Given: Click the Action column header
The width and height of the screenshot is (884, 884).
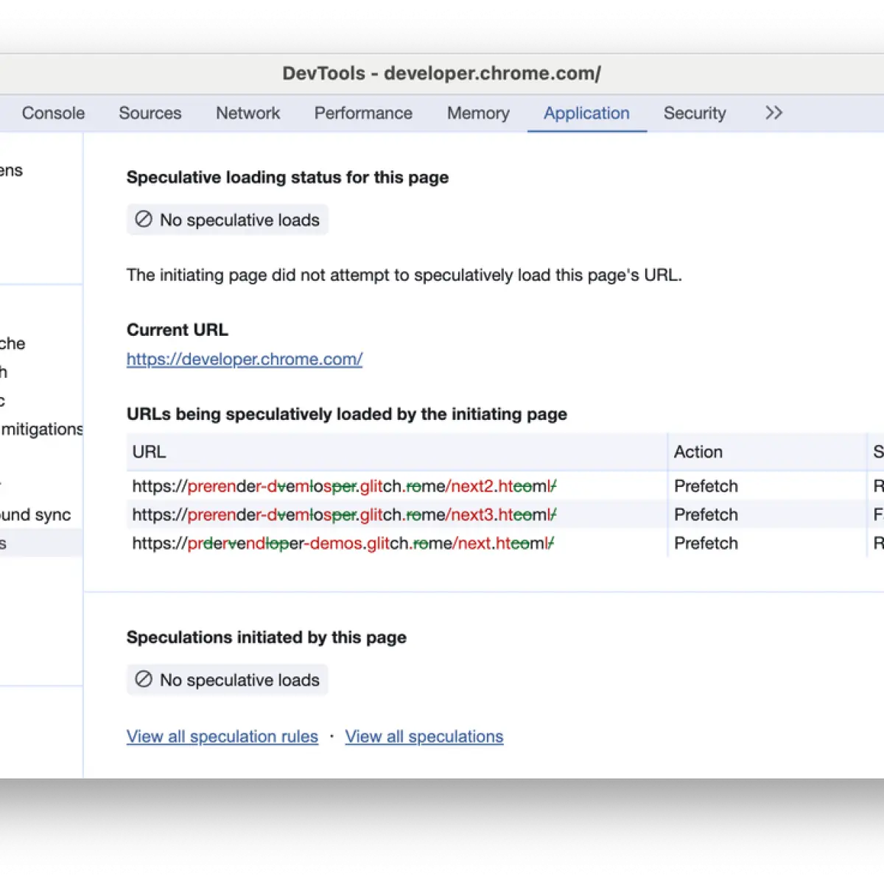Looking at the screenshot, I should [x=767, y=452].
